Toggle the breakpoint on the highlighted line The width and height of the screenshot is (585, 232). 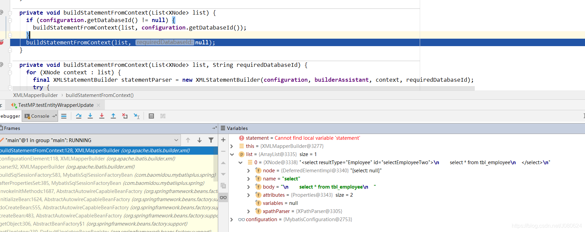coord(2,42)
